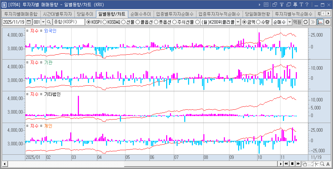The image size is (333, 169).
Task: Click the 기관 legend label in second chart
Action: (48, 62)
